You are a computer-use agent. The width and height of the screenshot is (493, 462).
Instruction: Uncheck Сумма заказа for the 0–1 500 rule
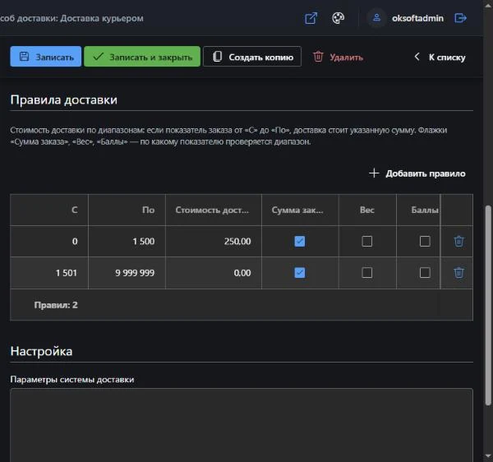pyautogui.click(x=300, y=241)
